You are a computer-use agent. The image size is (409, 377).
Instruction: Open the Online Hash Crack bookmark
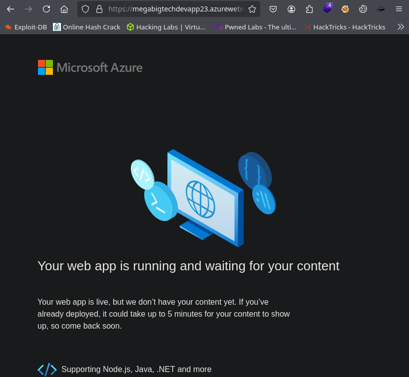(x=87, y=27)
